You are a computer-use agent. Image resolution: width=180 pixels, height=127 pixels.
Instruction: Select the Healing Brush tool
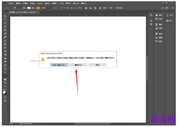(x=5, y=37)
